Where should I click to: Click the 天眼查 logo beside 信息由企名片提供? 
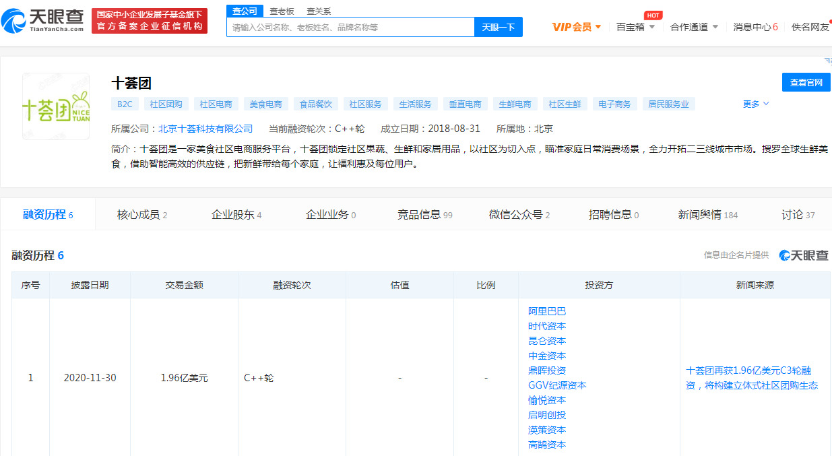click(804, 255)
